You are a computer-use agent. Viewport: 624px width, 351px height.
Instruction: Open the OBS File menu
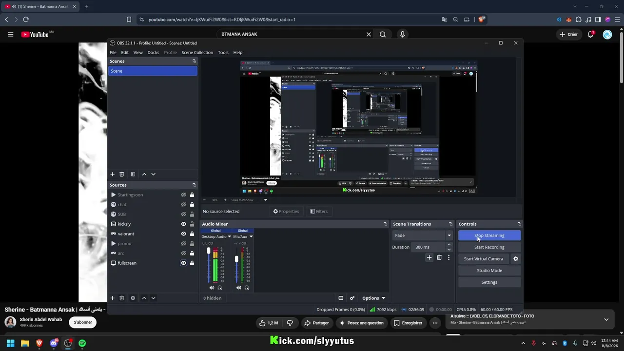(x=113, y=52)
